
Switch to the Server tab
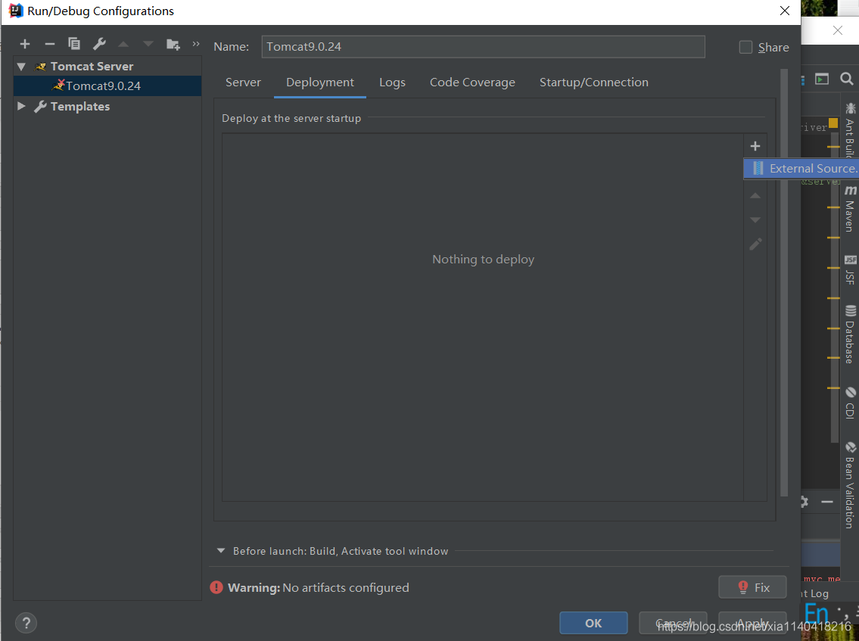[243, 82]
